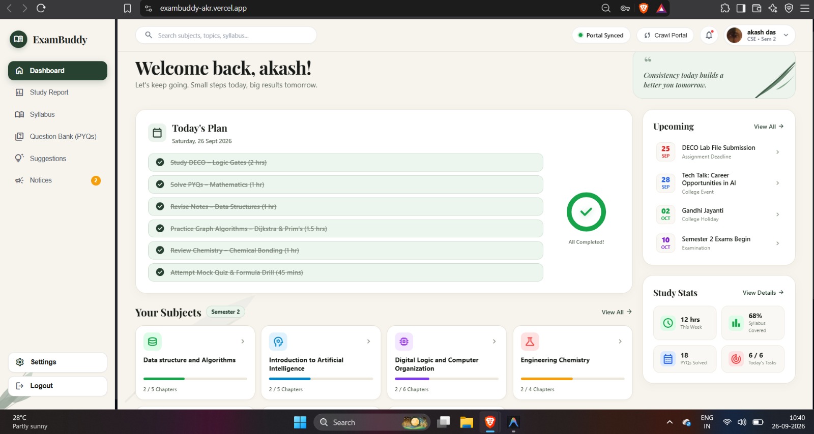Open the Syllabus sidebar item
The width and height of the screenshot is (814, 434).
point(57,114)
